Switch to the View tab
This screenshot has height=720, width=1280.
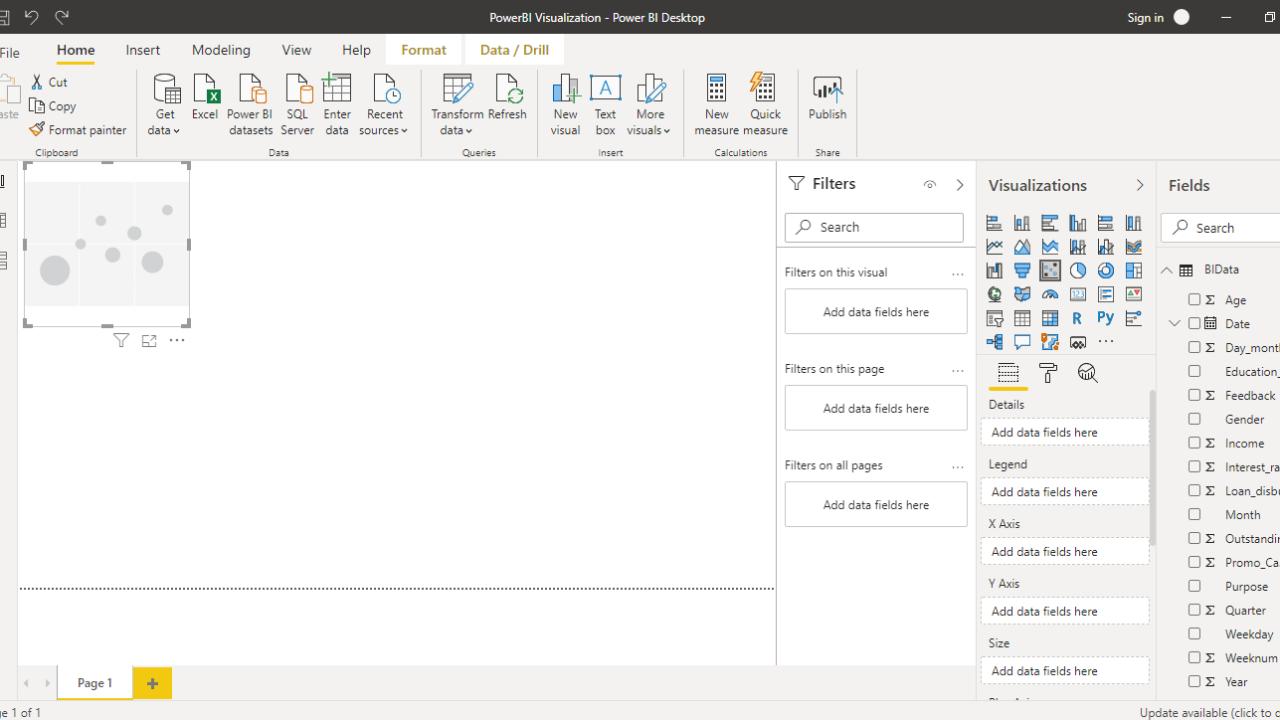coord(296,50)
